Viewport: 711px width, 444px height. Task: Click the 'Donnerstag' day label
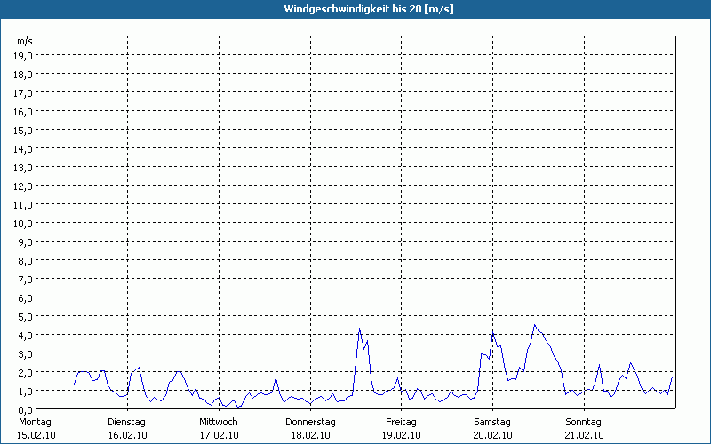[310, 423]
